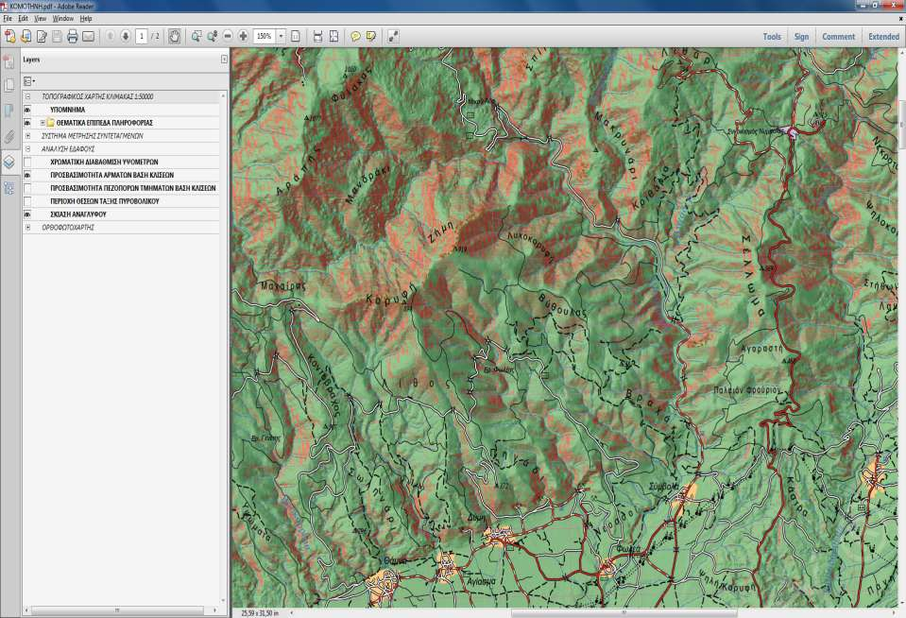The image size is (906, 618).
Task: Open the Layers navigation panel icon
Action: (9, 162)
